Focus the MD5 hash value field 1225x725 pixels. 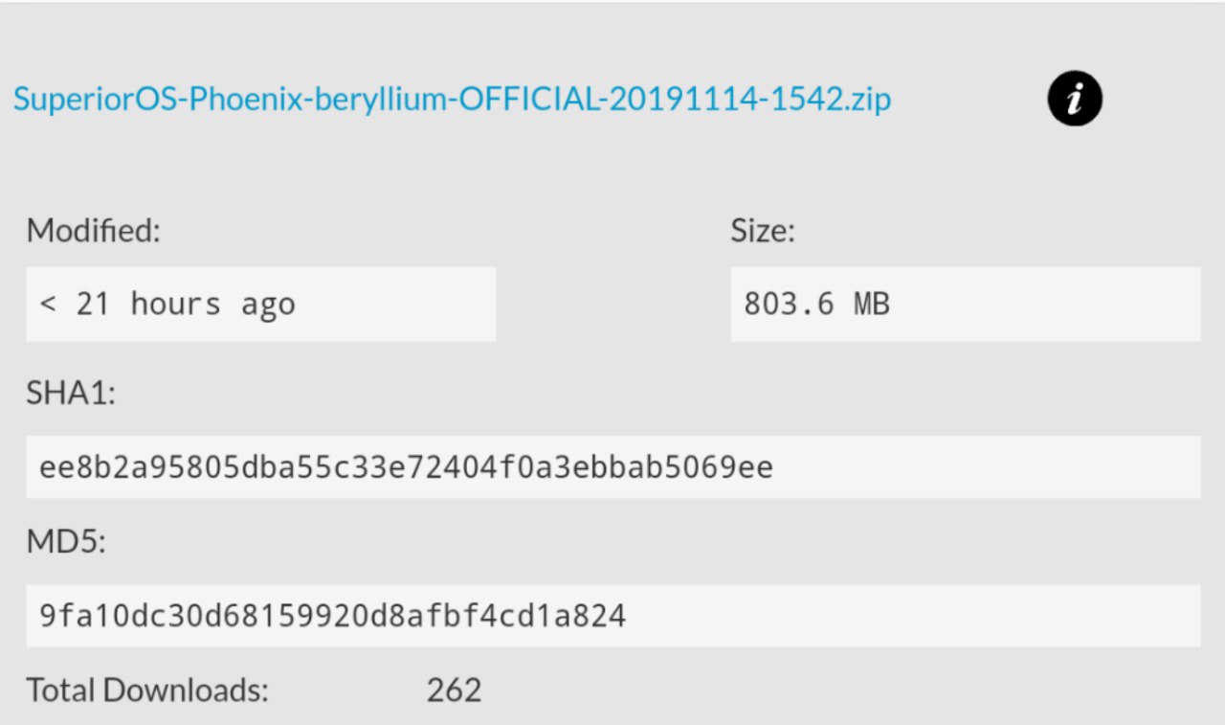(x=613, y=616)
